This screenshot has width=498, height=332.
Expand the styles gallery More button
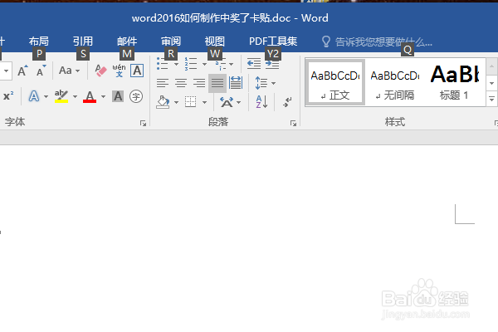tap(491, 99)
